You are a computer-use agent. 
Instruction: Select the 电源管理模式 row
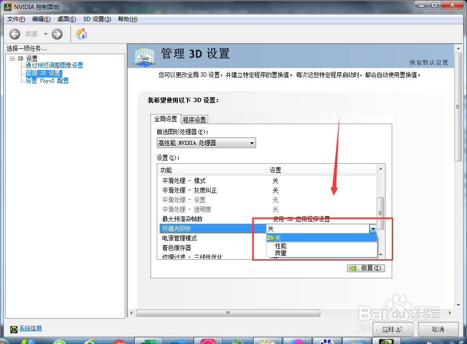point(213,238)
